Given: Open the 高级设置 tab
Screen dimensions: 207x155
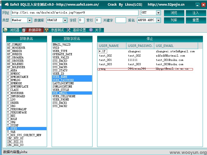Looking at the screenshot, I should pos(77,30).
